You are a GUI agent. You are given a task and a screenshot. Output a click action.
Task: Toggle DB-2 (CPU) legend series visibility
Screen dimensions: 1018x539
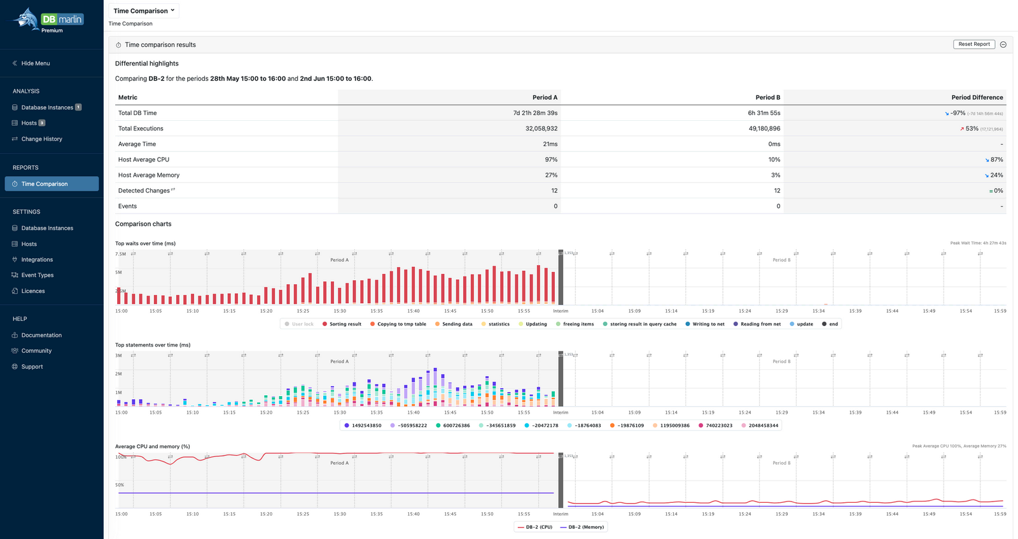[x=534, y=527]
